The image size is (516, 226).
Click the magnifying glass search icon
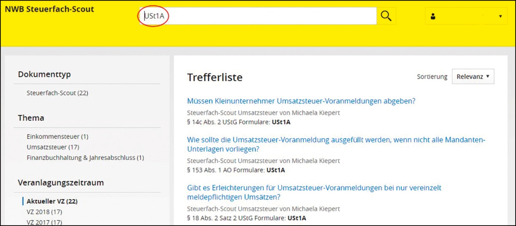click(x=386, y=16)
